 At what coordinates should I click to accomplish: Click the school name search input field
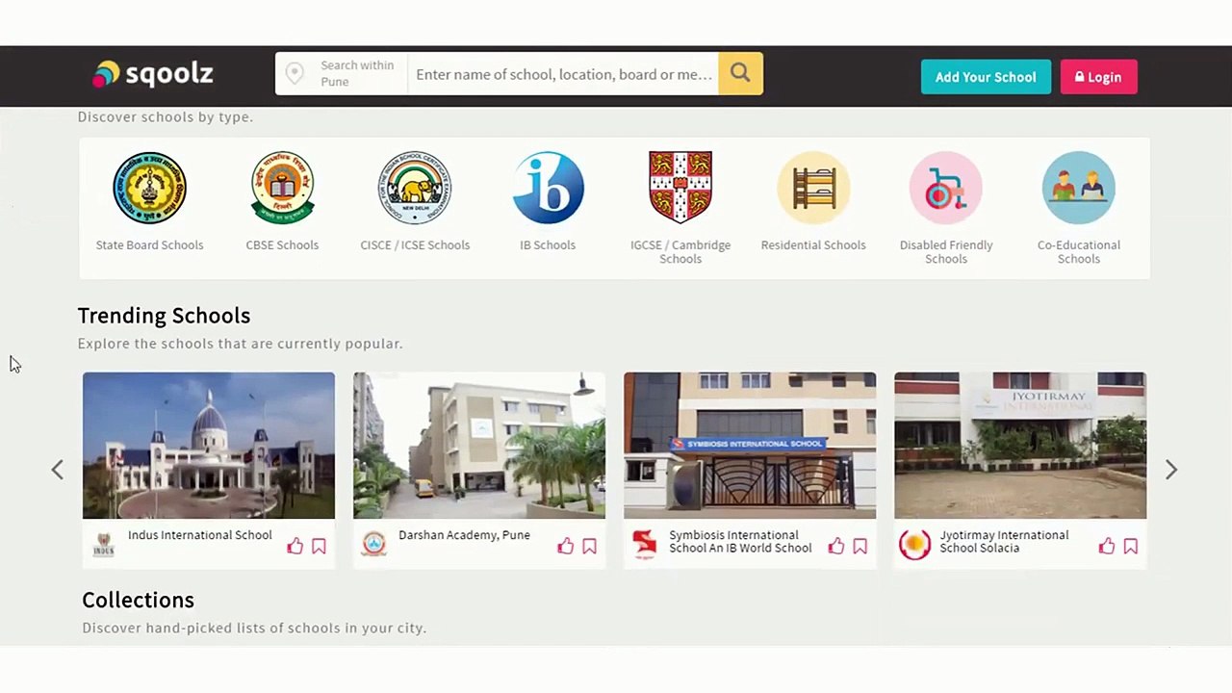pyautogui.click(x=564, y=74)
